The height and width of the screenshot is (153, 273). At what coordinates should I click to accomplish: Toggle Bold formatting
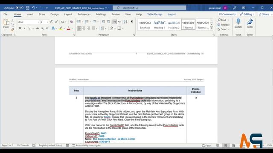coord(20,28)
